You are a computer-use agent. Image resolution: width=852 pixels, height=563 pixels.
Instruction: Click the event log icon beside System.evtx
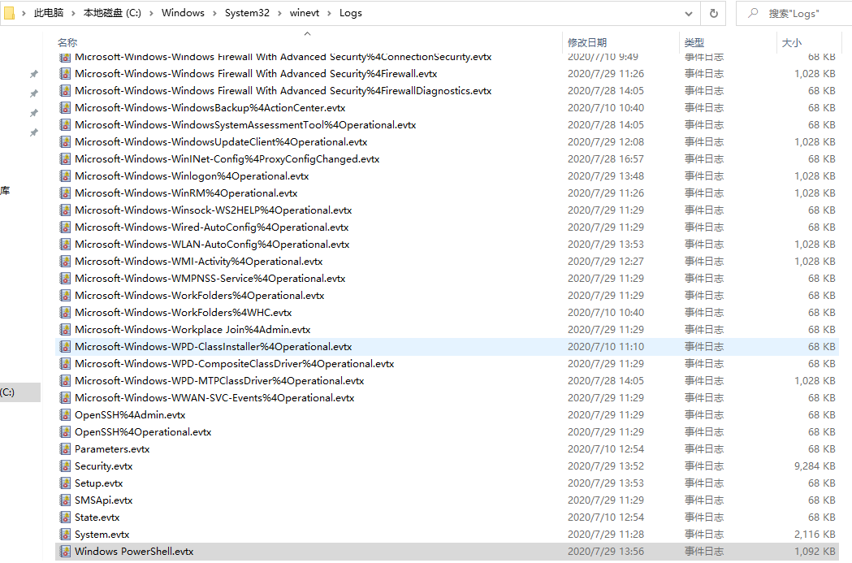coord(65,534)
